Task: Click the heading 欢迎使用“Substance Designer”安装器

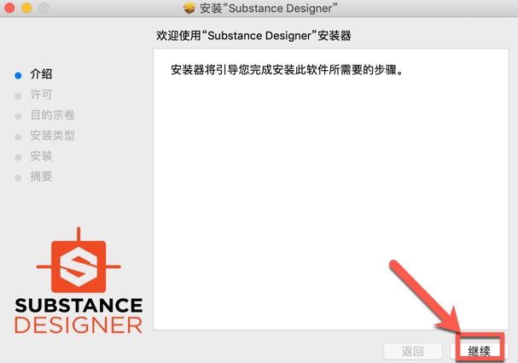Action: click(x=253, y=36)
